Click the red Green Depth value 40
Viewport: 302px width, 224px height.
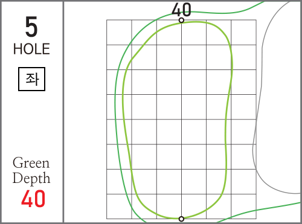pos(33,199)
